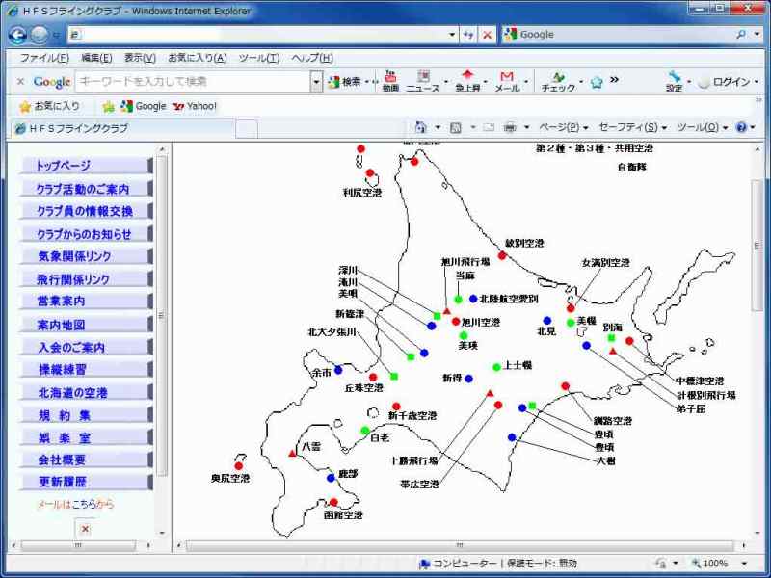
Task: Open the お気に入り(A) menu
Action: pos(197,58)
